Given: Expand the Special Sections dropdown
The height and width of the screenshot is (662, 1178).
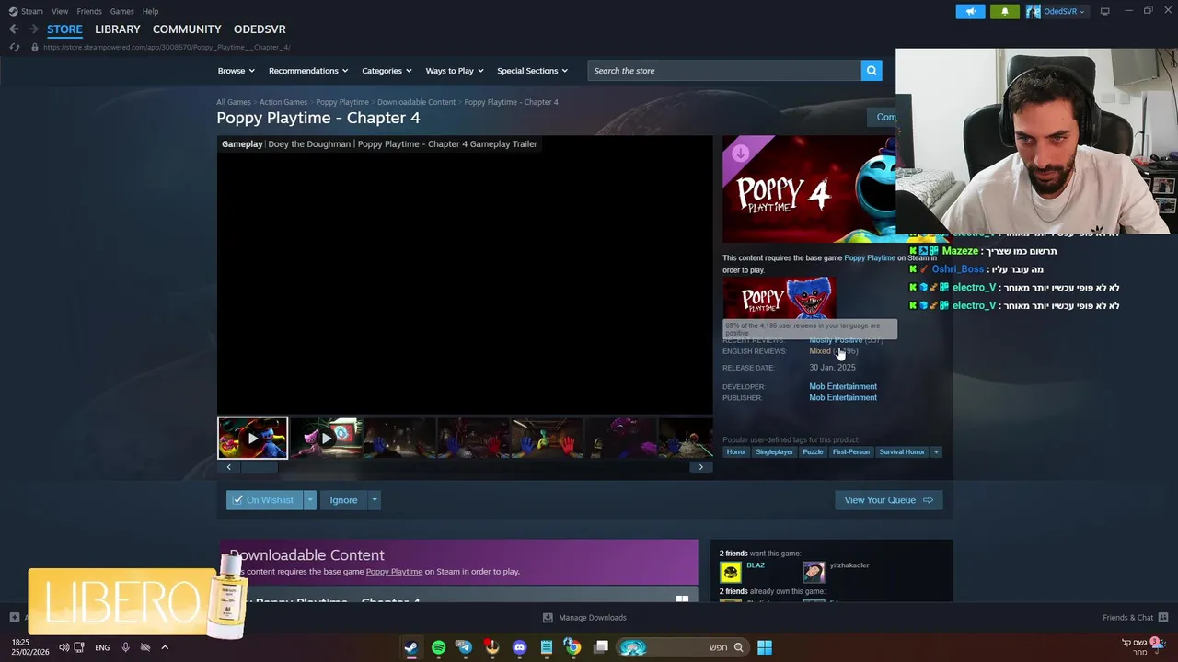Looking at the screenshot, I should (532, 71).
